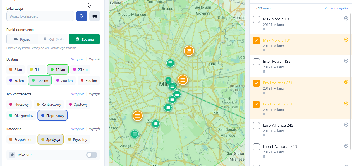Check the Direct National 253 checkbox
The width and height of the screenshot is (352, 166).
point(256,147)
